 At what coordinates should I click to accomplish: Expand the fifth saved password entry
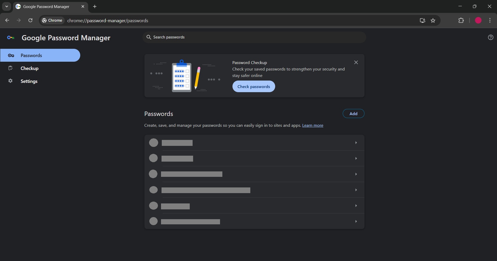point(254,205)
